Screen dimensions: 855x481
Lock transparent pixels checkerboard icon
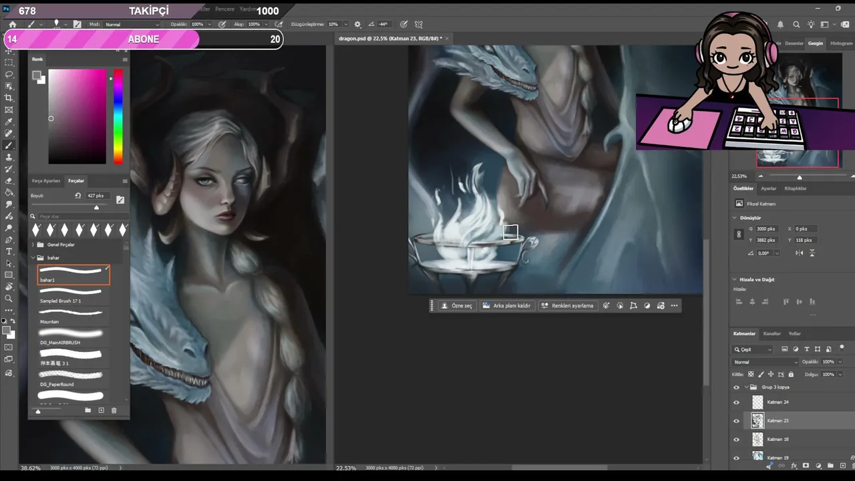pyautogui.click(x=751, y=375)
